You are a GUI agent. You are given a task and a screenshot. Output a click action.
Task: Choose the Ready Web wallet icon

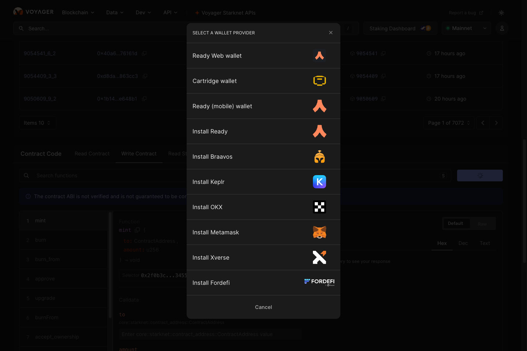319,56
